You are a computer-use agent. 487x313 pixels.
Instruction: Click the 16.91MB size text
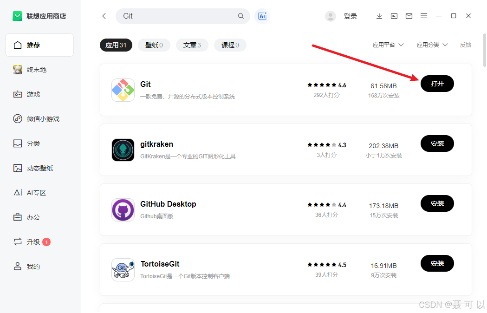click(383, 266)
